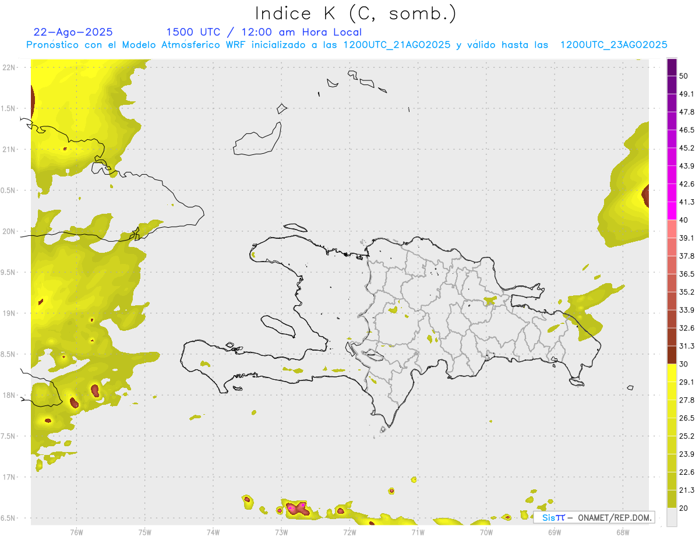699x540 pixels.
Task: Select the date "22-Ago-2025"
Action: (73, 32)
